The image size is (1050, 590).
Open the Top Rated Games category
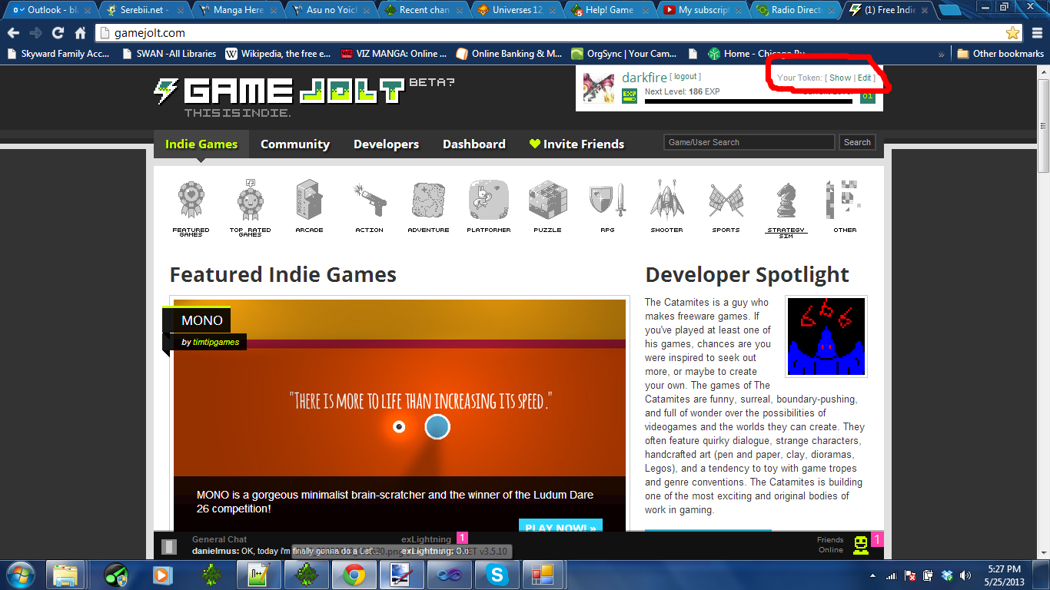click(x=250, y=208)
